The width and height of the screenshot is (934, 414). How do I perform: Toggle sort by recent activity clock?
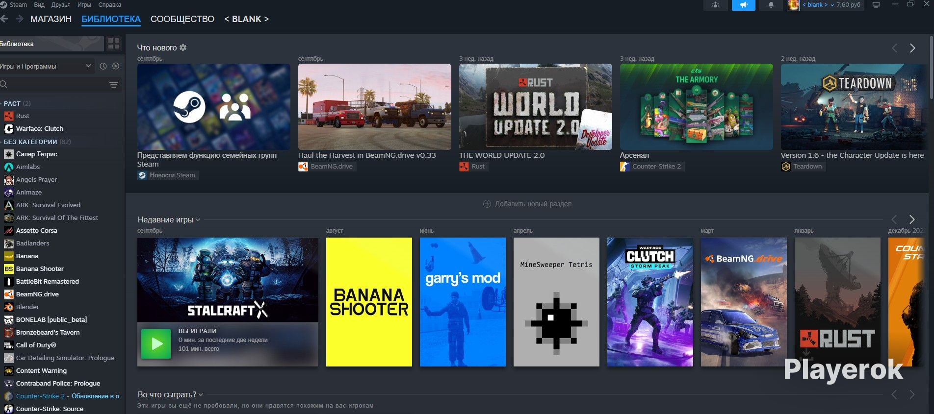103,66
